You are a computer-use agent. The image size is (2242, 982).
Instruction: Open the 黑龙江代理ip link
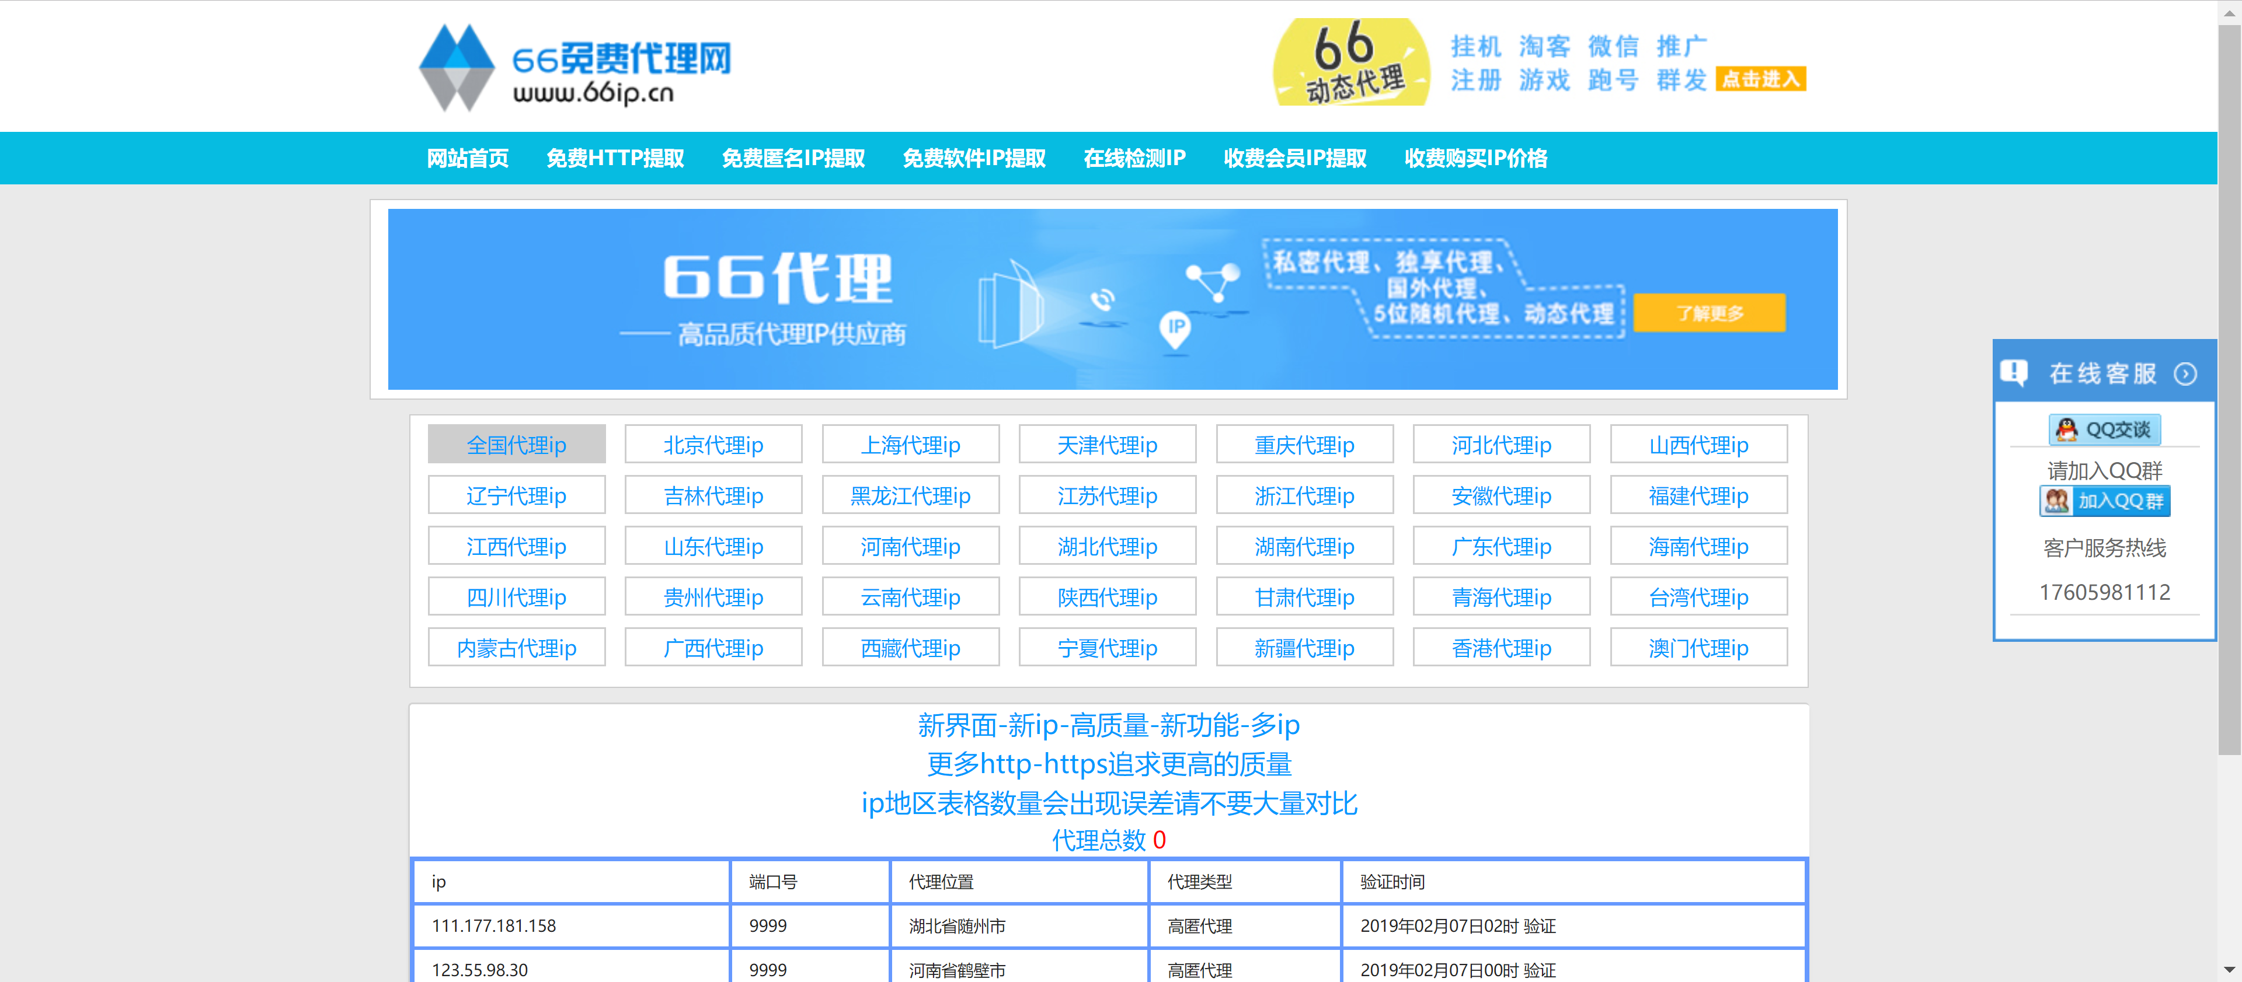(910, 496)
